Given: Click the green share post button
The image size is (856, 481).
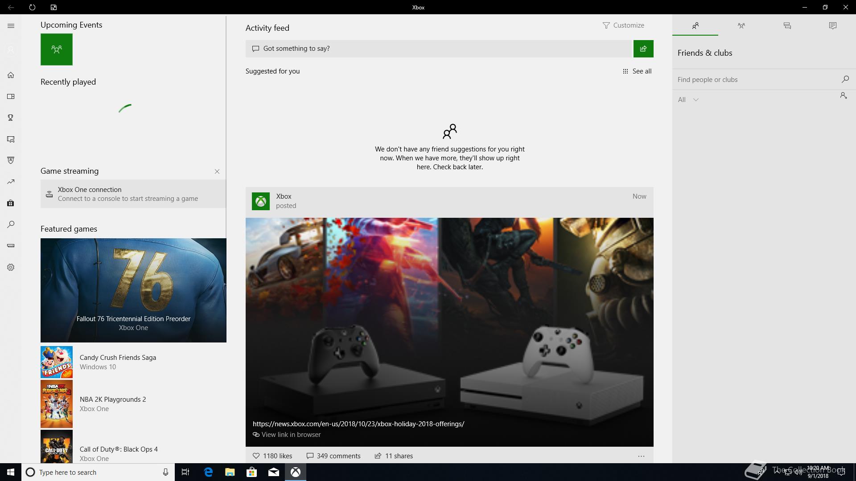Looking at the screenshot, I should [x=643, y=49].
